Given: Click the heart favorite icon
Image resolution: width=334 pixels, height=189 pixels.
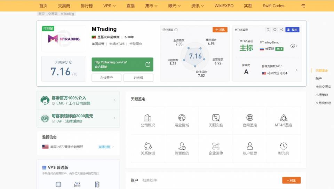Looking at the screenshot, I should pos(275,30).
